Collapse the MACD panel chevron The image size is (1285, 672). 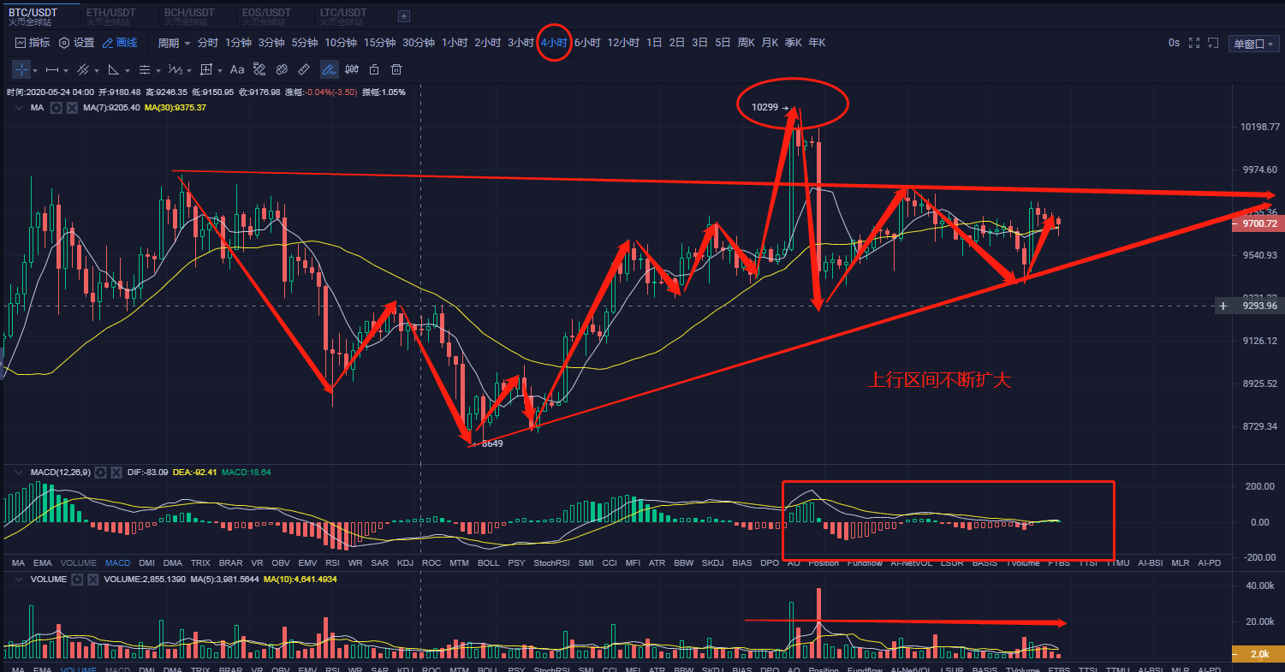(19, 472)
